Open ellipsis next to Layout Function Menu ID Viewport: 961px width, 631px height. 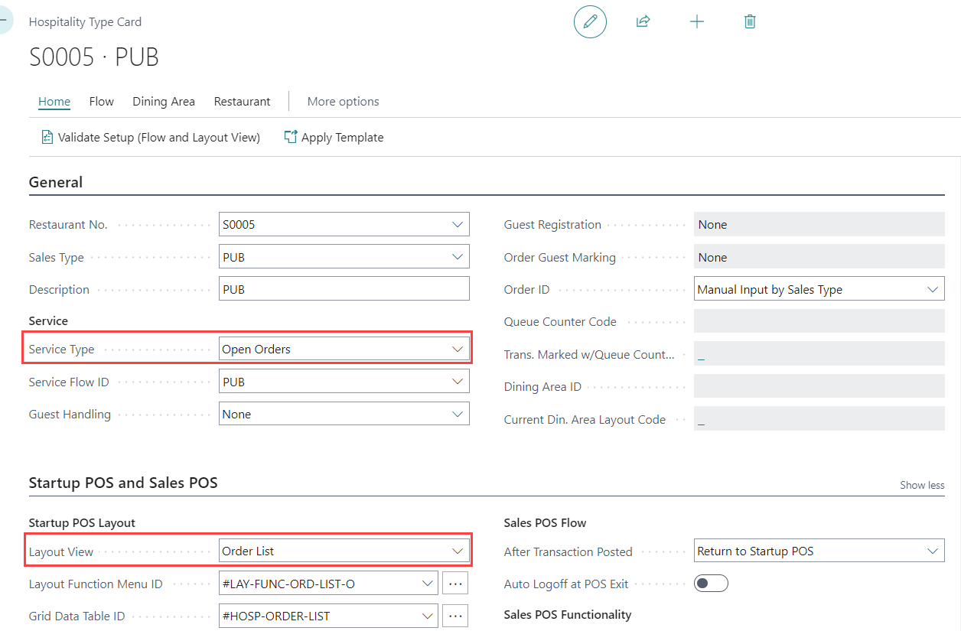tap(455, 584)
